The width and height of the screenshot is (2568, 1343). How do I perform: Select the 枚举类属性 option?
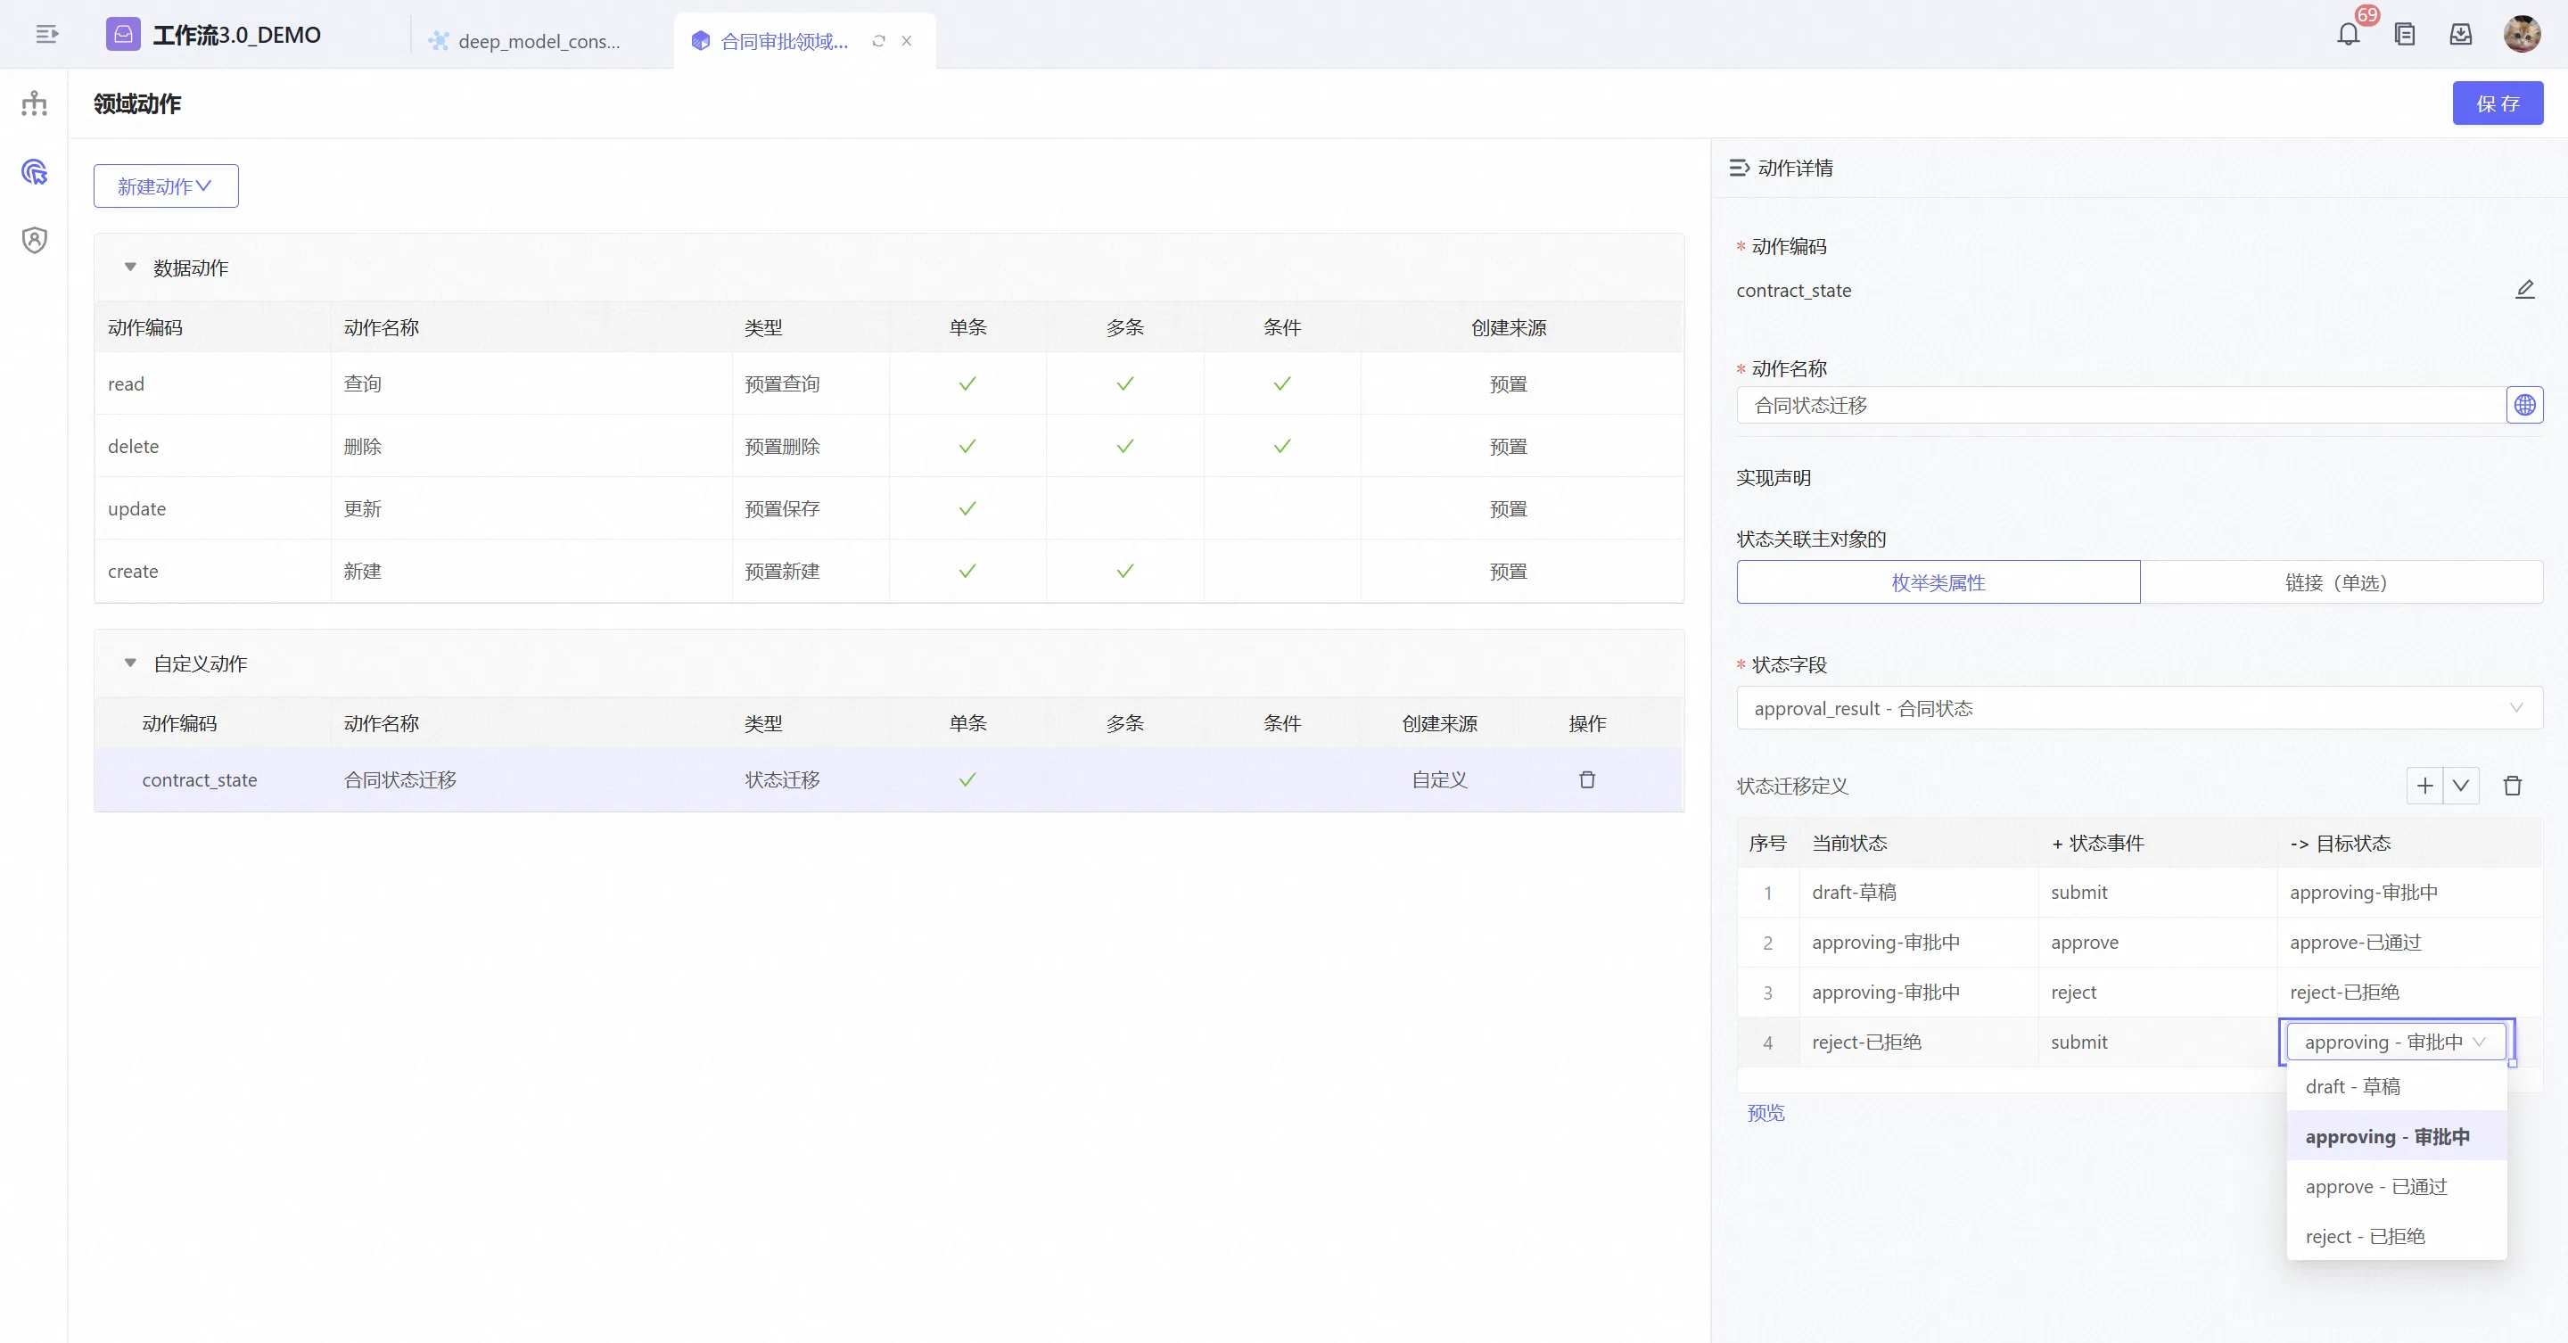pos(1938,582)
